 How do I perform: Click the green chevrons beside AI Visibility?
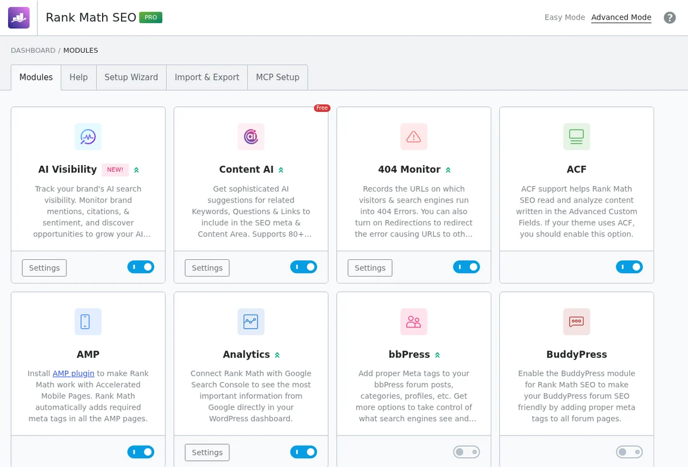(136, 170)
